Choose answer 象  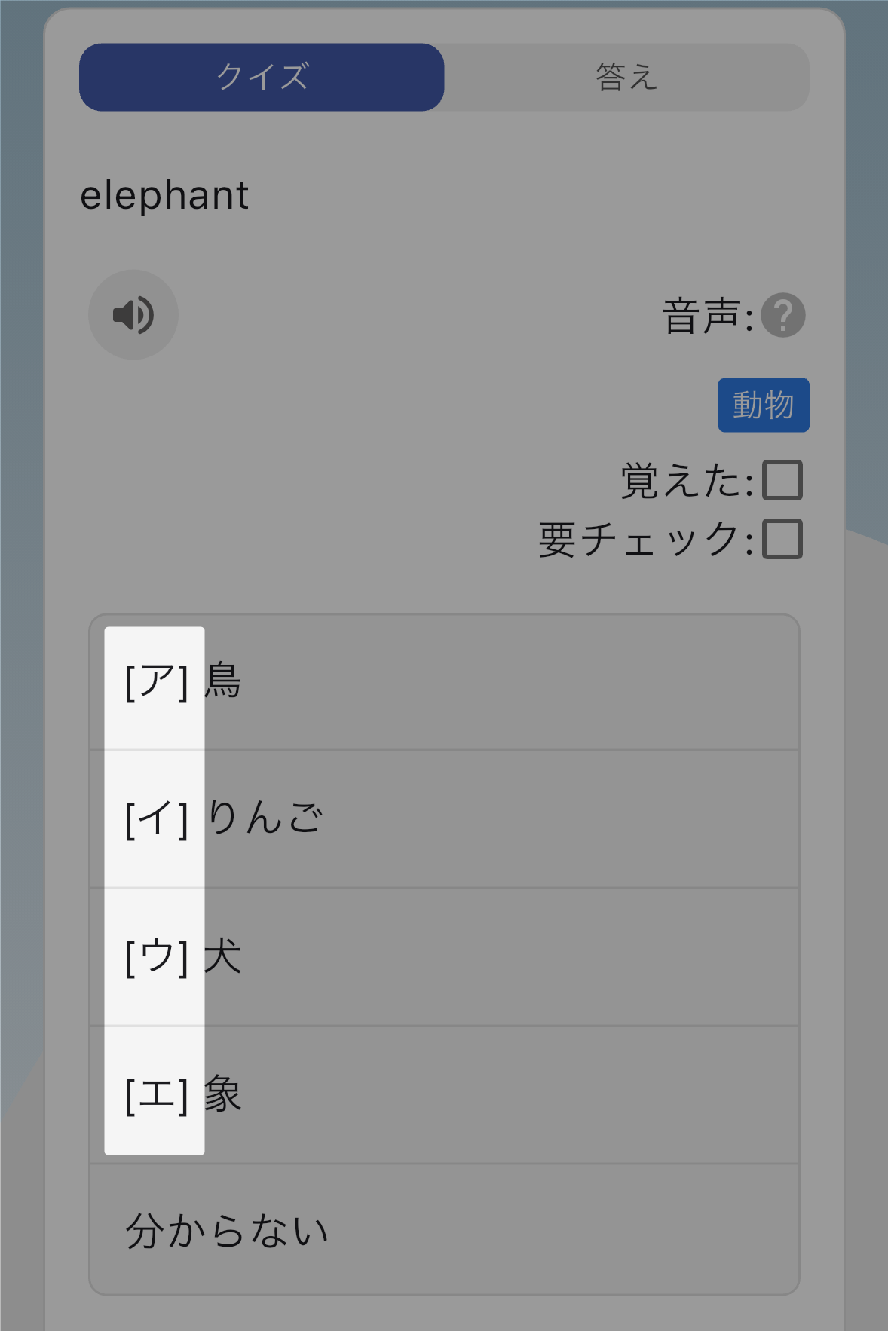[445, 1095]
